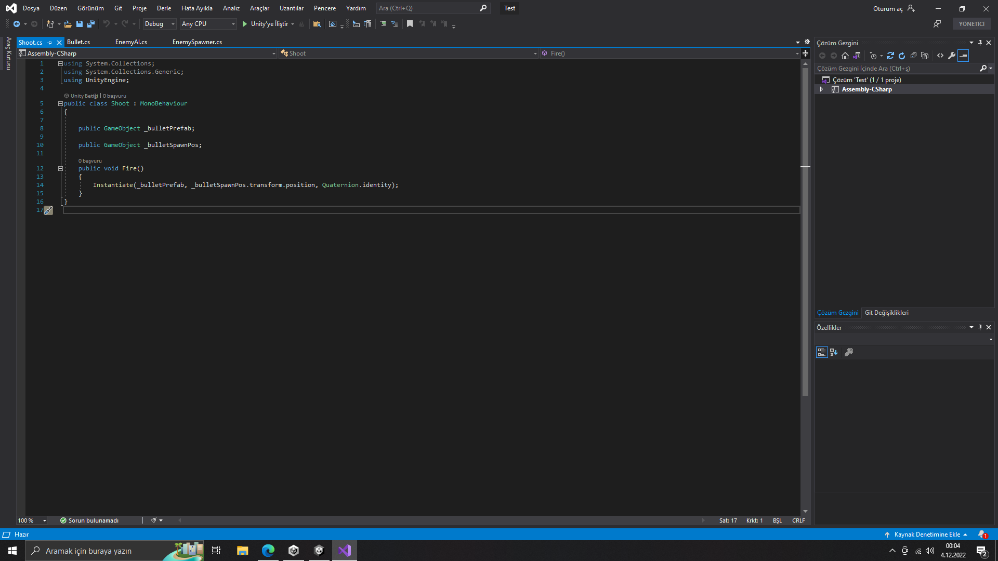The height and width of the screenshot is (561, 998).
Task: Toggle Categorized view in Özellikler panel
Action: 822,352
